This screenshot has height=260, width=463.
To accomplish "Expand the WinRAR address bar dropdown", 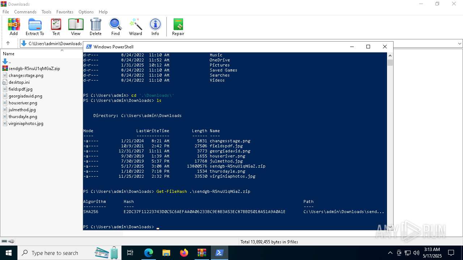I will [460, 44].
